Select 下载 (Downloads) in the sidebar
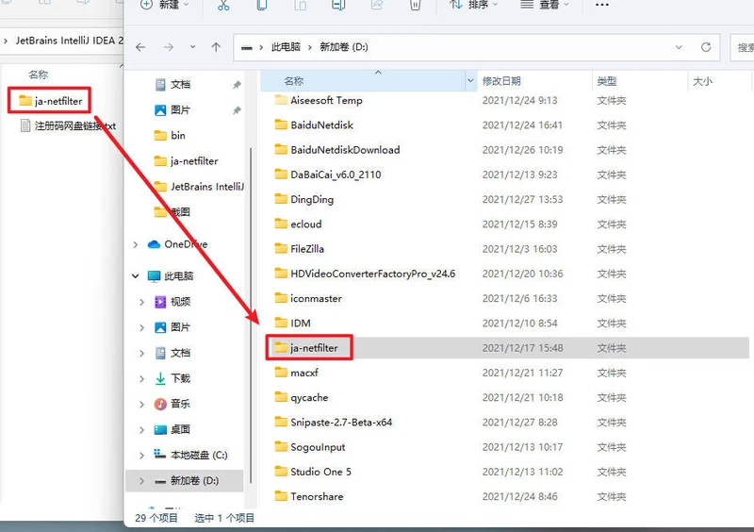 180,378
